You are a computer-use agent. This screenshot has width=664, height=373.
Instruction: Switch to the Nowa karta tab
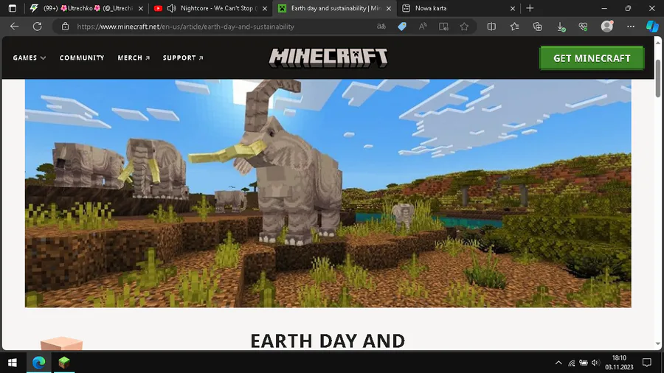pos(459,8)
